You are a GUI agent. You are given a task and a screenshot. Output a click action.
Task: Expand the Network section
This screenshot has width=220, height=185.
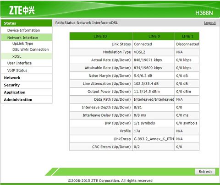(x=12, y=78)
